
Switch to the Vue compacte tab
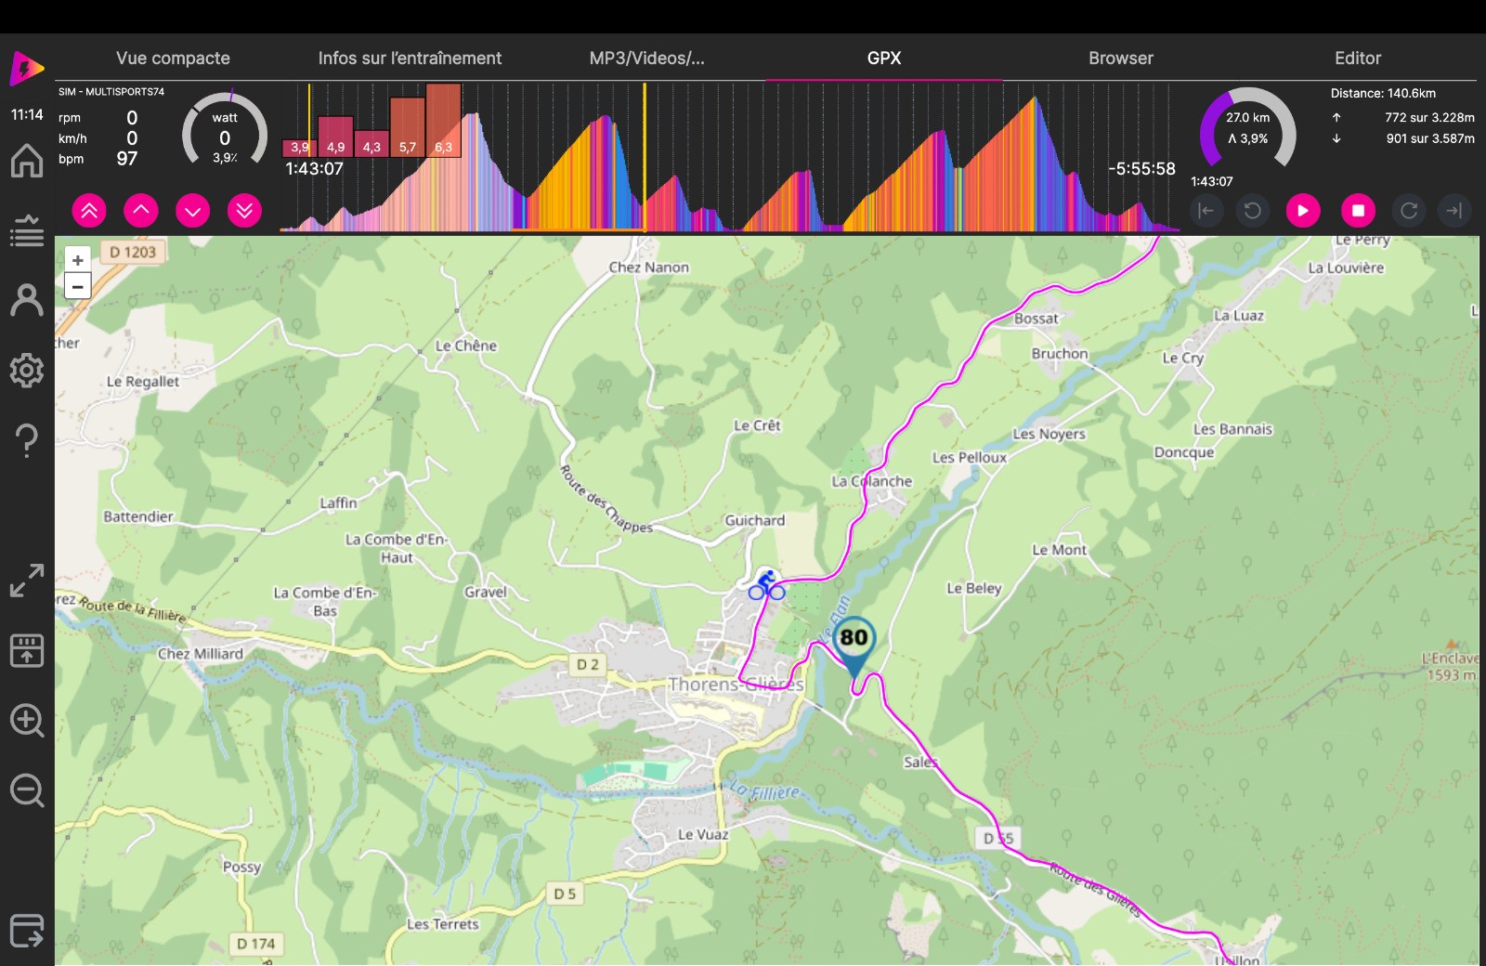tap(173, 58)
